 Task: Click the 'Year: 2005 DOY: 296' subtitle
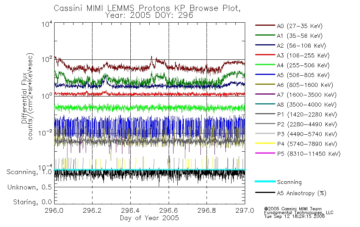point(149,16)
